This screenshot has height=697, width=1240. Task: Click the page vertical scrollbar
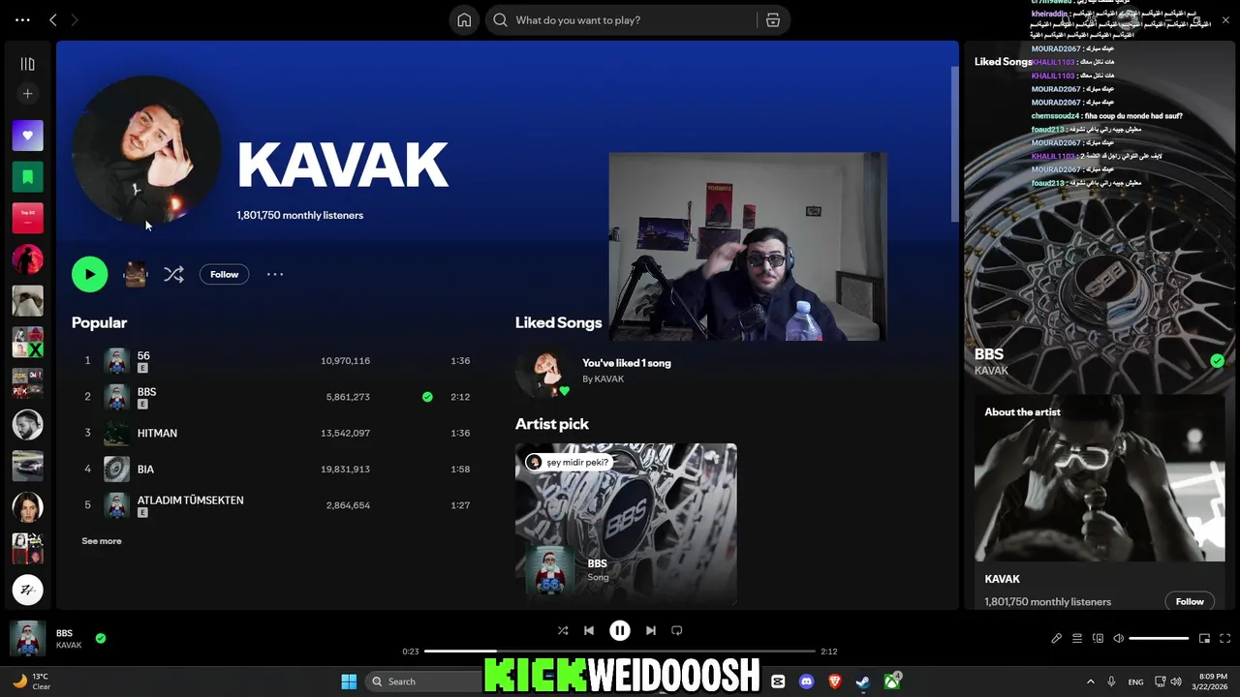[x=954, y=143]
